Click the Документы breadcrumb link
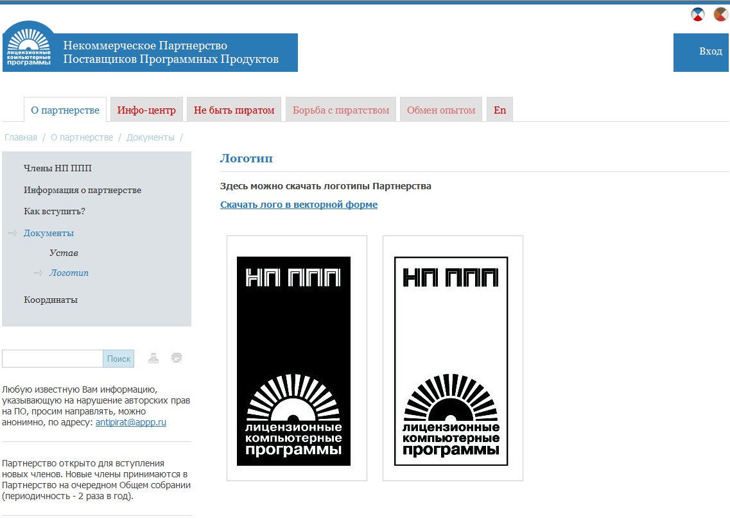The image size is (730, 519). click(150, 138)
